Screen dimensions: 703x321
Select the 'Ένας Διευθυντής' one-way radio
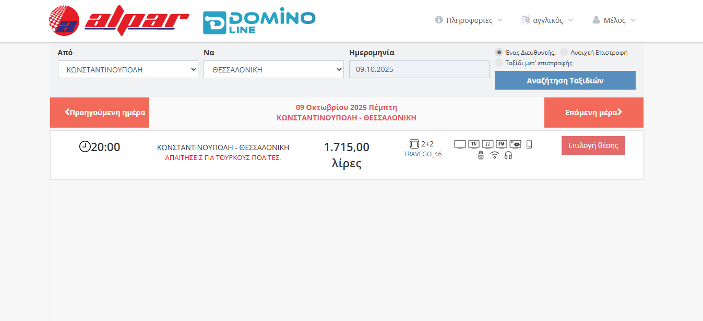pyautogui.click(x=499, y=52)
